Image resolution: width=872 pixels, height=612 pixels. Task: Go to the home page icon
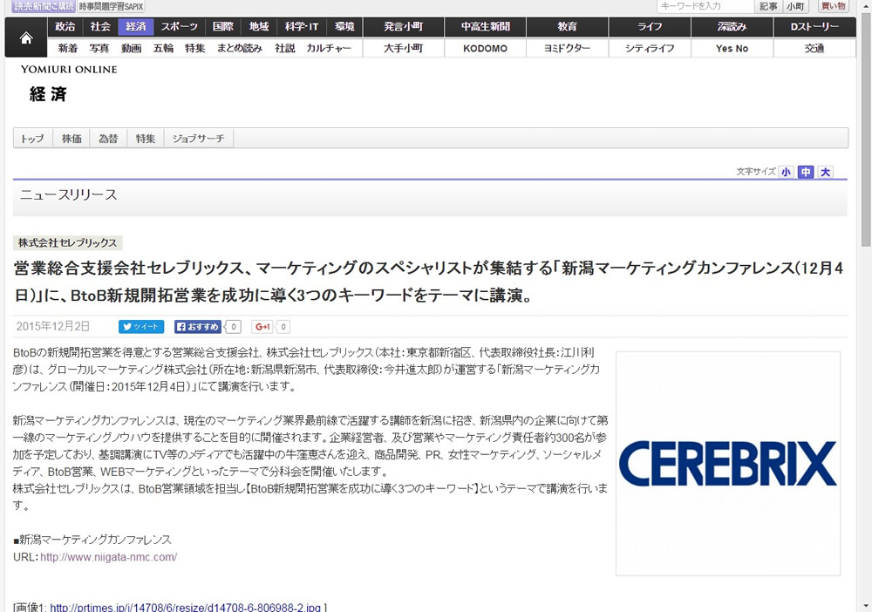tap(25, 37)
